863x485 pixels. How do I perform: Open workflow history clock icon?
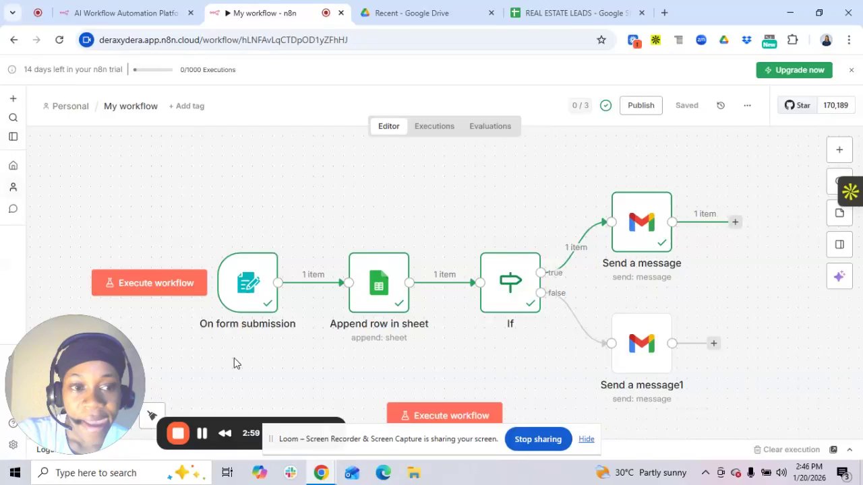[721, 105]
